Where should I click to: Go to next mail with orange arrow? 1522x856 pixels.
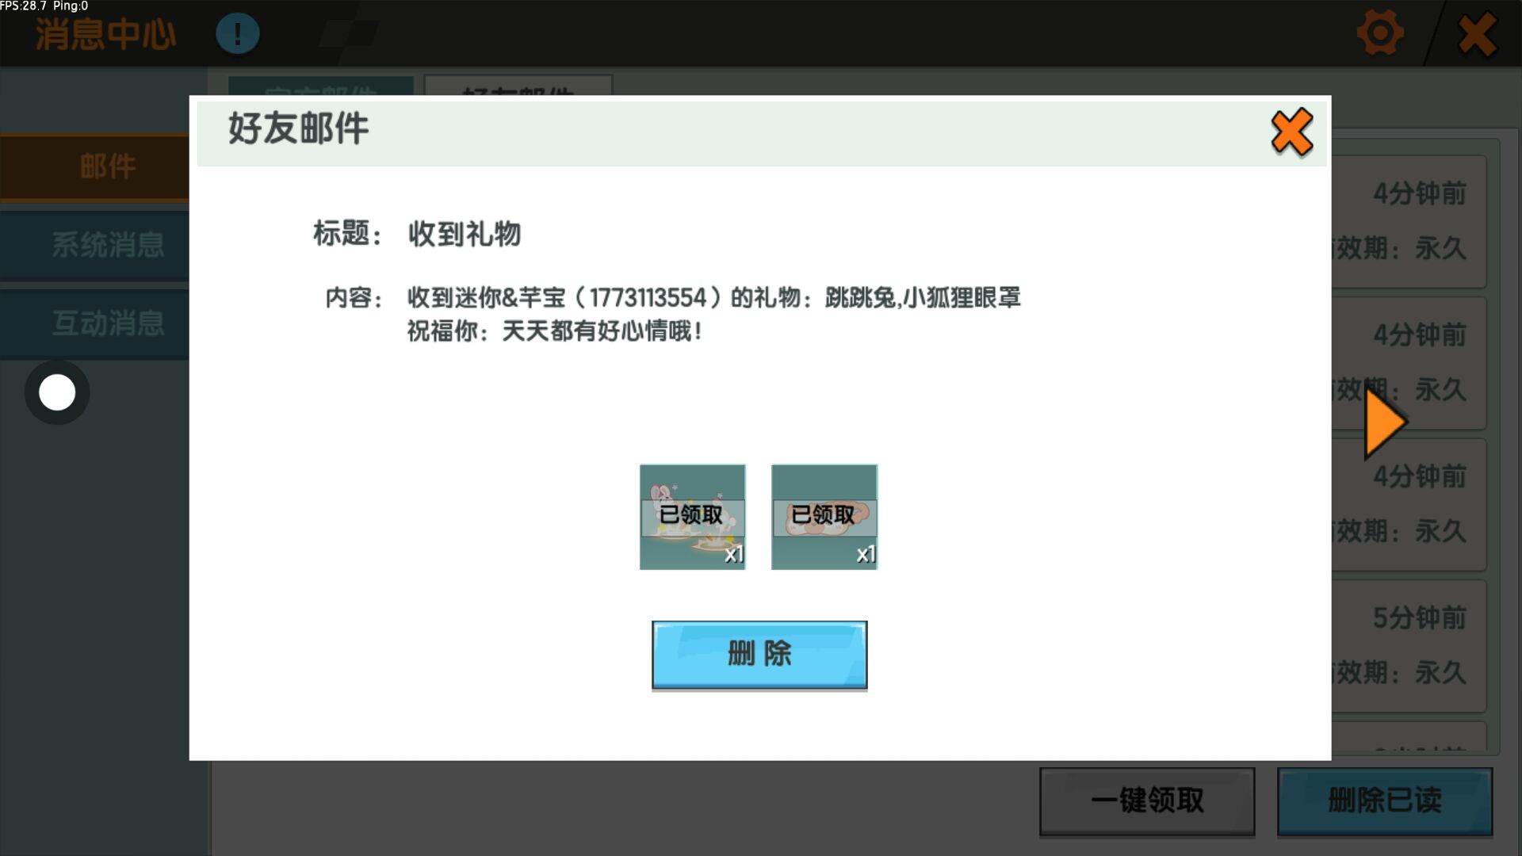[x=1384, y=422]
